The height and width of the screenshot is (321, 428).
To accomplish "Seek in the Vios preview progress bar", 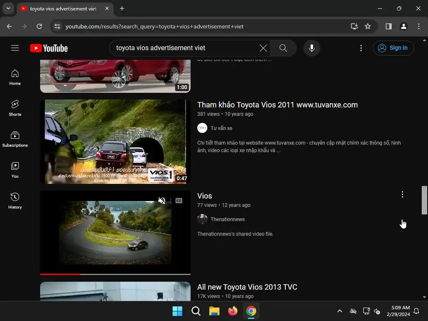I will pos(115,274).
